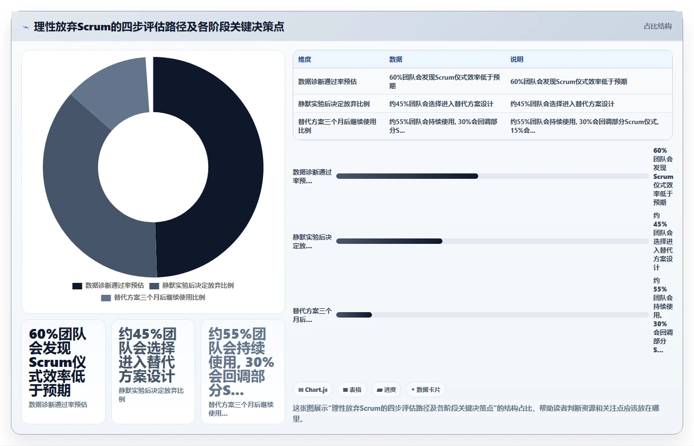
Task: Click legend text 数据诊断通过率预估
Action: tap(114, 286)
